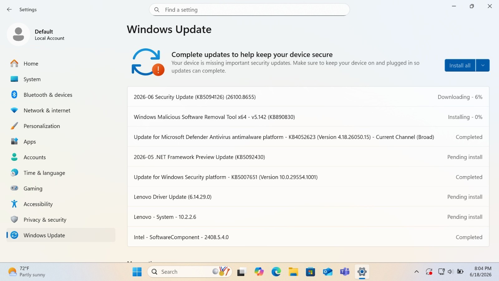Image resolution: width=499 pixels, height=281 pixels.
Task: Click the Time & language globe icon
Action: [x=14, y=173]
